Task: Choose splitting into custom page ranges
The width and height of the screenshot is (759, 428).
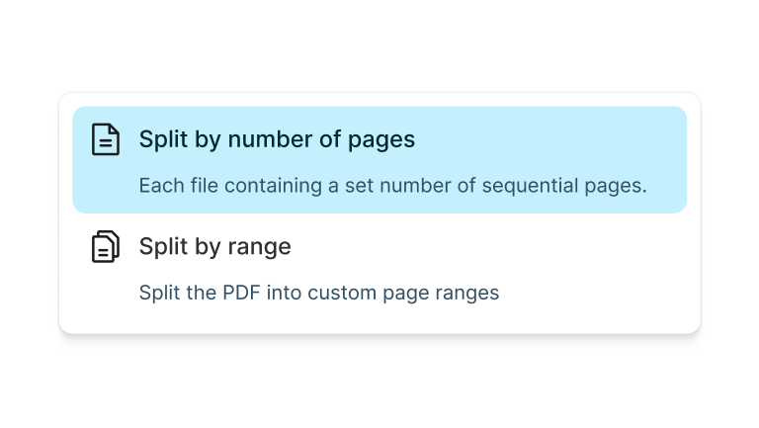Action: pyautogui.click(x=379, y=267)
